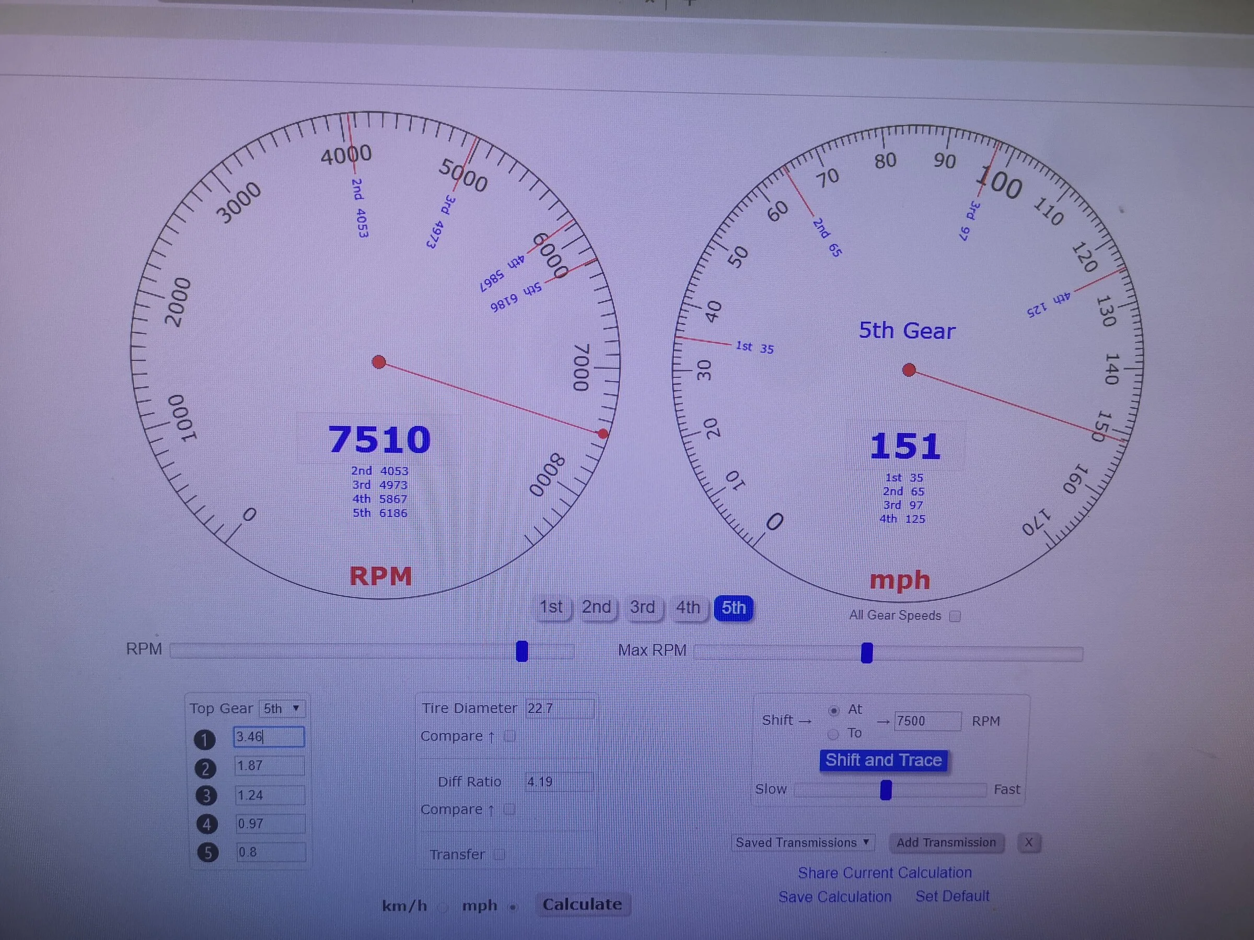Switch to the 3rd gear tab

click(642, 607)
